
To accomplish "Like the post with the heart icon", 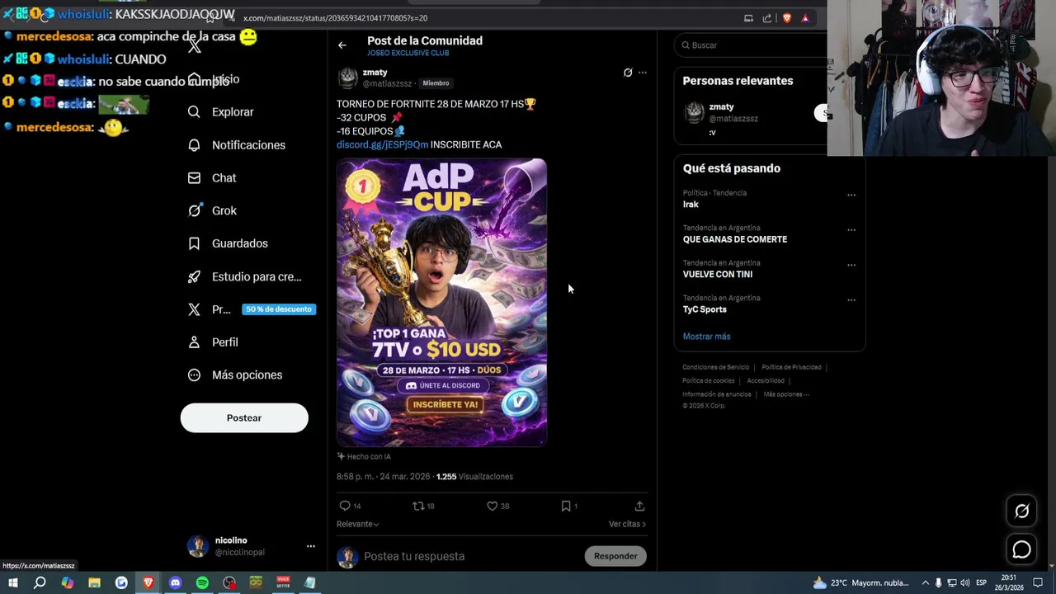I will coord(493,506).
